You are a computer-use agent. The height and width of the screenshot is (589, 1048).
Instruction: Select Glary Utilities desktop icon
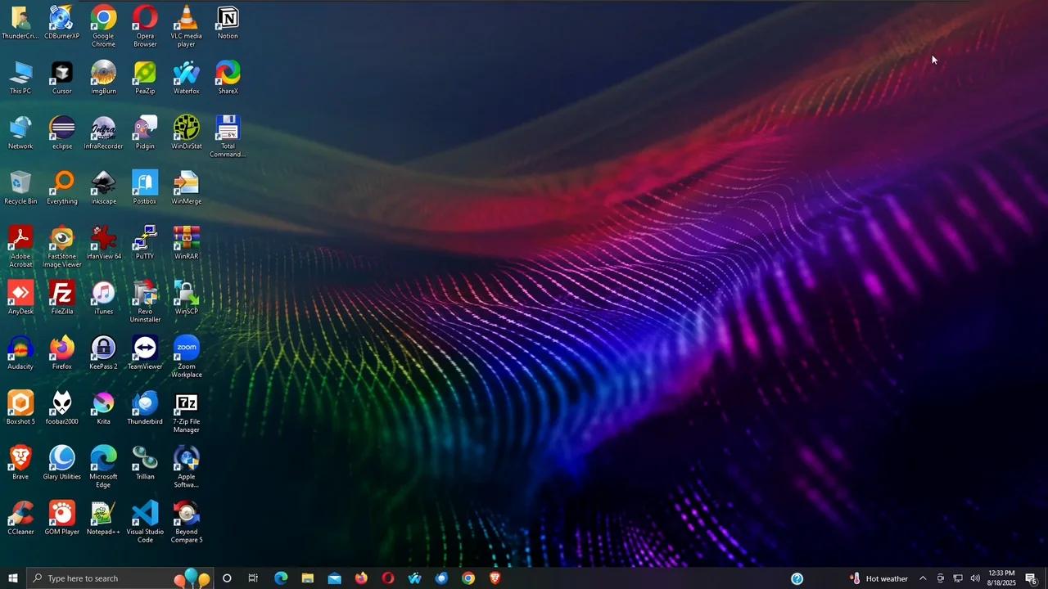62,462
